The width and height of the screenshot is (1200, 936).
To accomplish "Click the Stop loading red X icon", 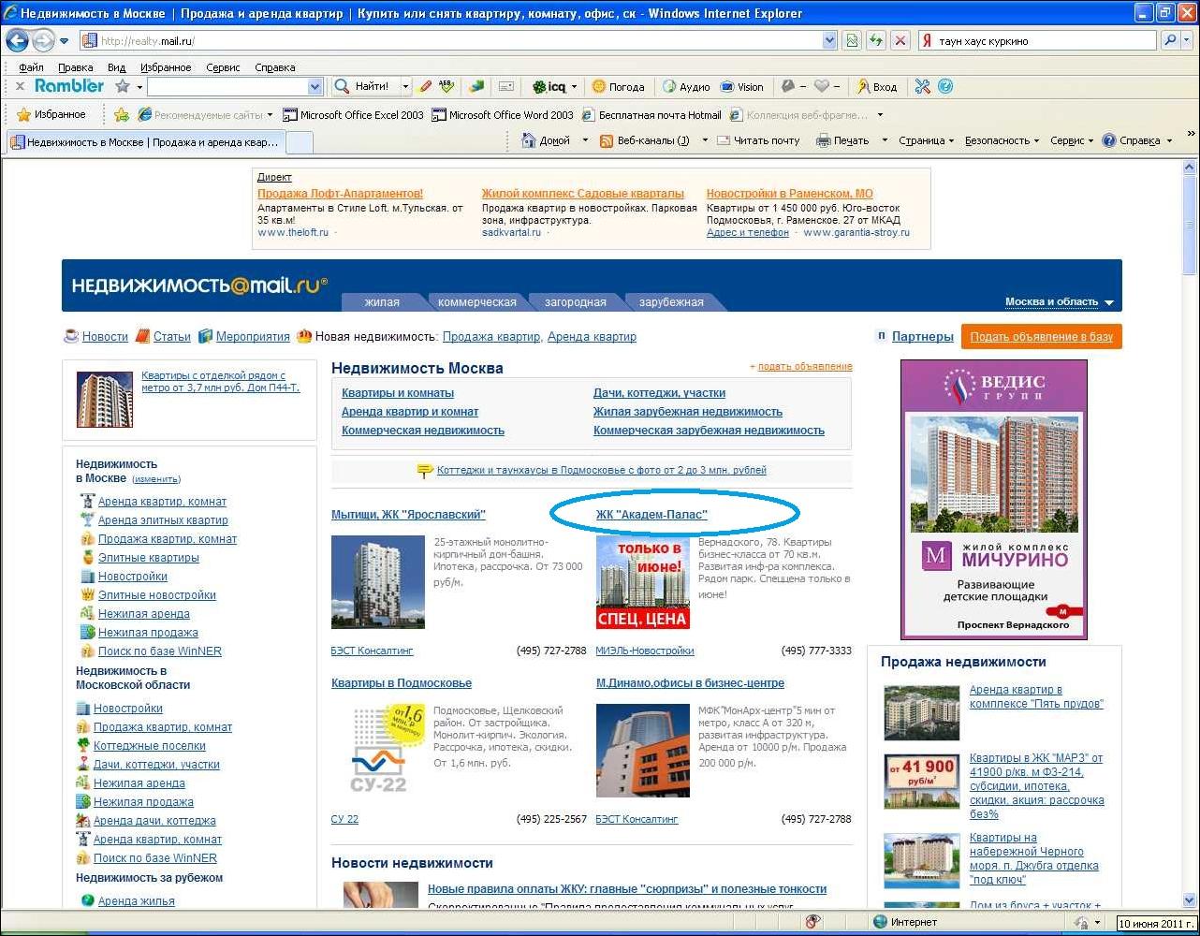I will (x=900, y=40).
